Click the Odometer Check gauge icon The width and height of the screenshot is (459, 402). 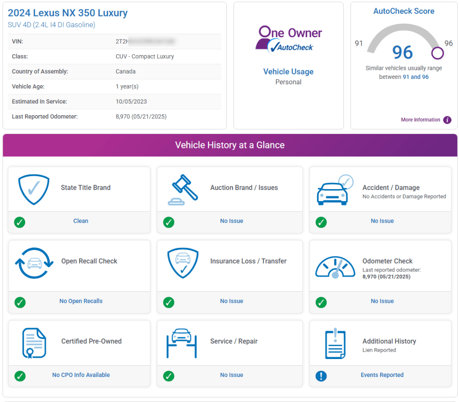(x=335, y=267)
